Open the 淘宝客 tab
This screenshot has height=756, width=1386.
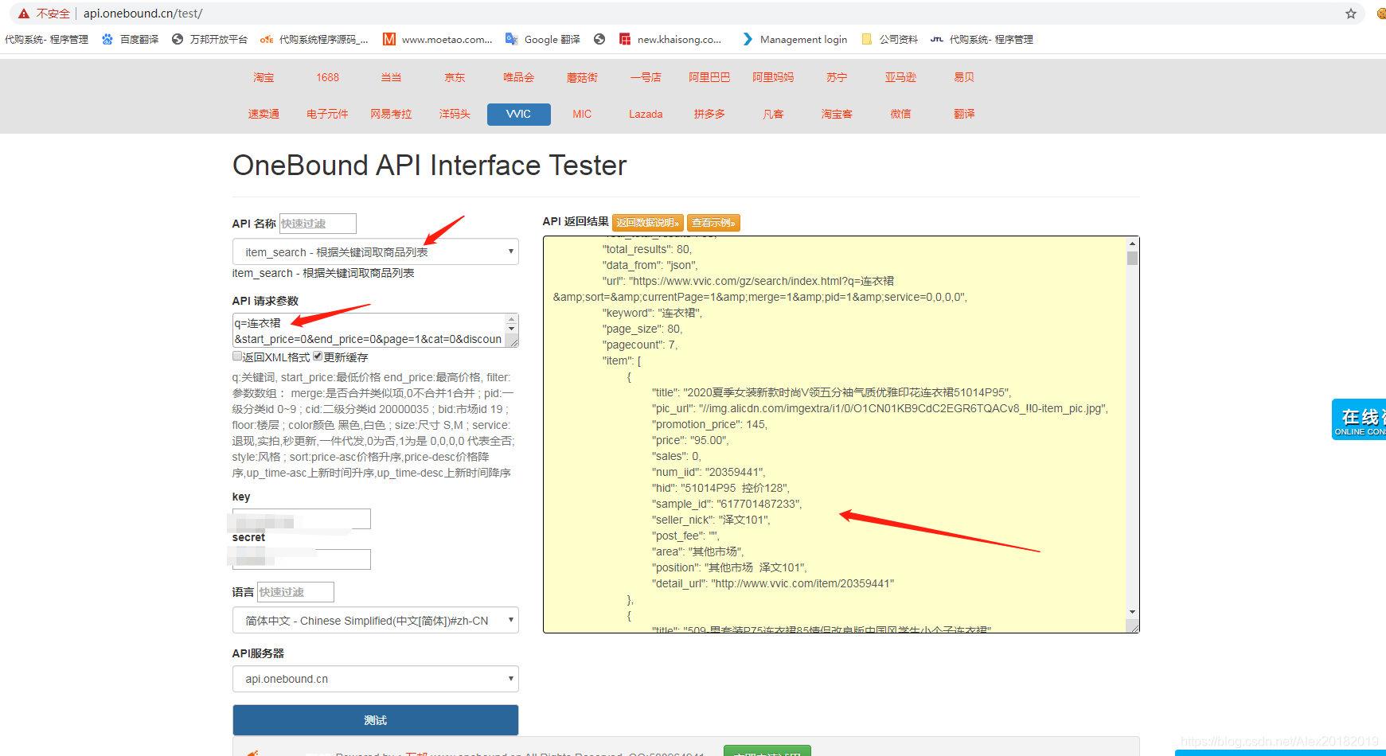pyautogui.click(x=837, y=114)
